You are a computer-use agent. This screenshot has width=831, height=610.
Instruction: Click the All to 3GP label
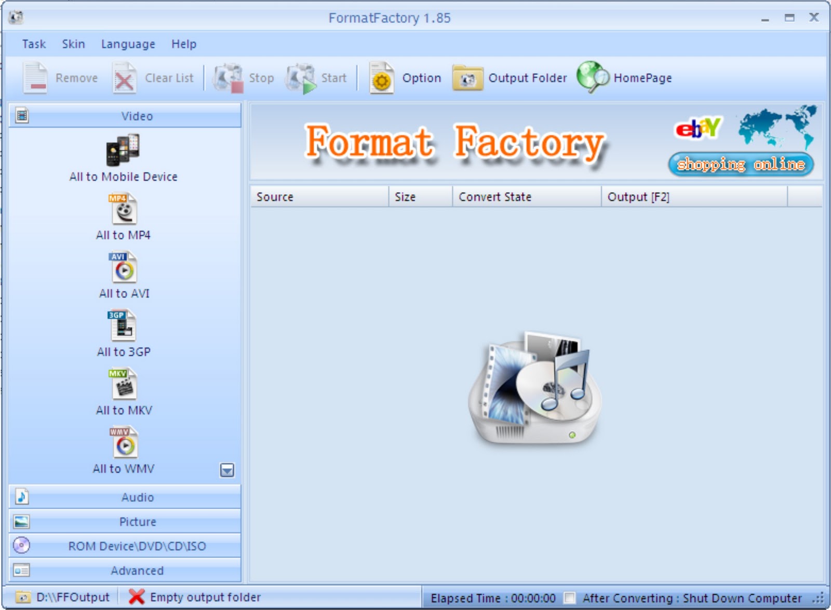(x=124, y=352)
